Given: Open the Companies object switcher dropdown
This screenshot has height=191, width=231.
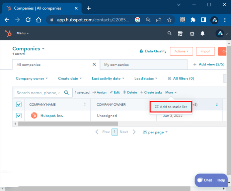Looking at the screenshot, I should [28, 49].
